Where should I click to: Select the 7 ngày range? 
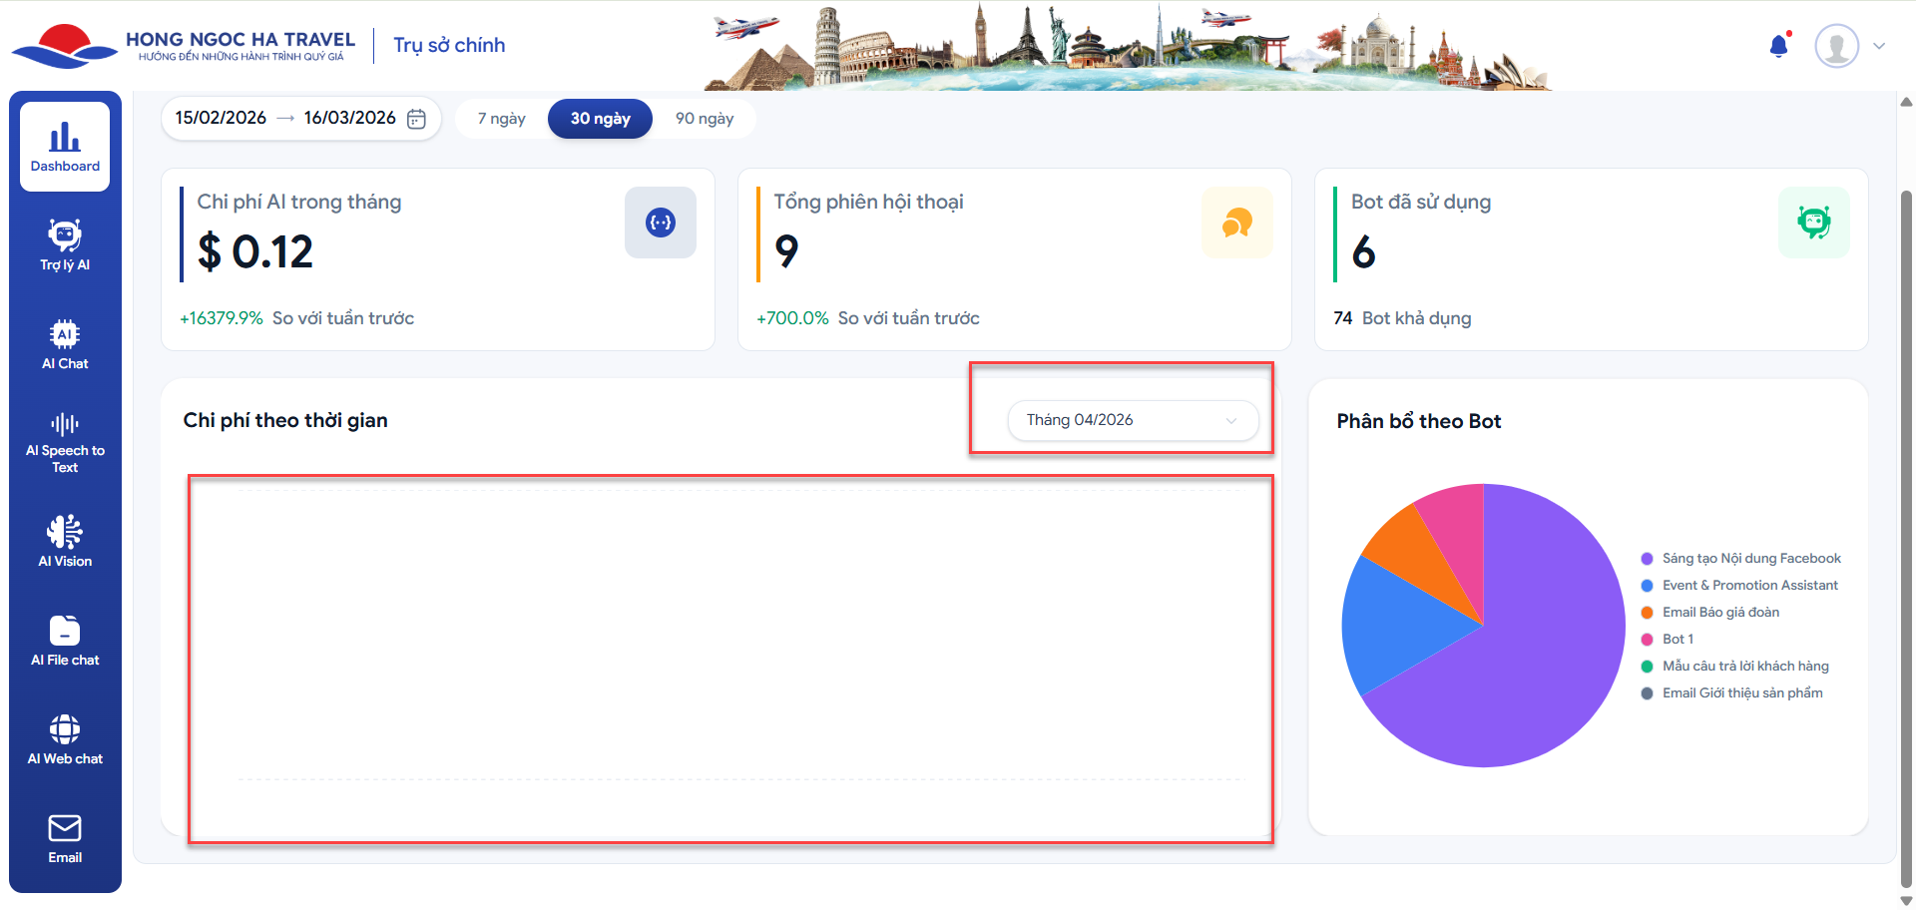pyautogui.click(x=501, y=119)
